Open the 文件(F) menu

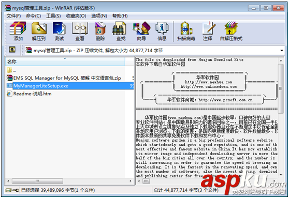(13, 16)
